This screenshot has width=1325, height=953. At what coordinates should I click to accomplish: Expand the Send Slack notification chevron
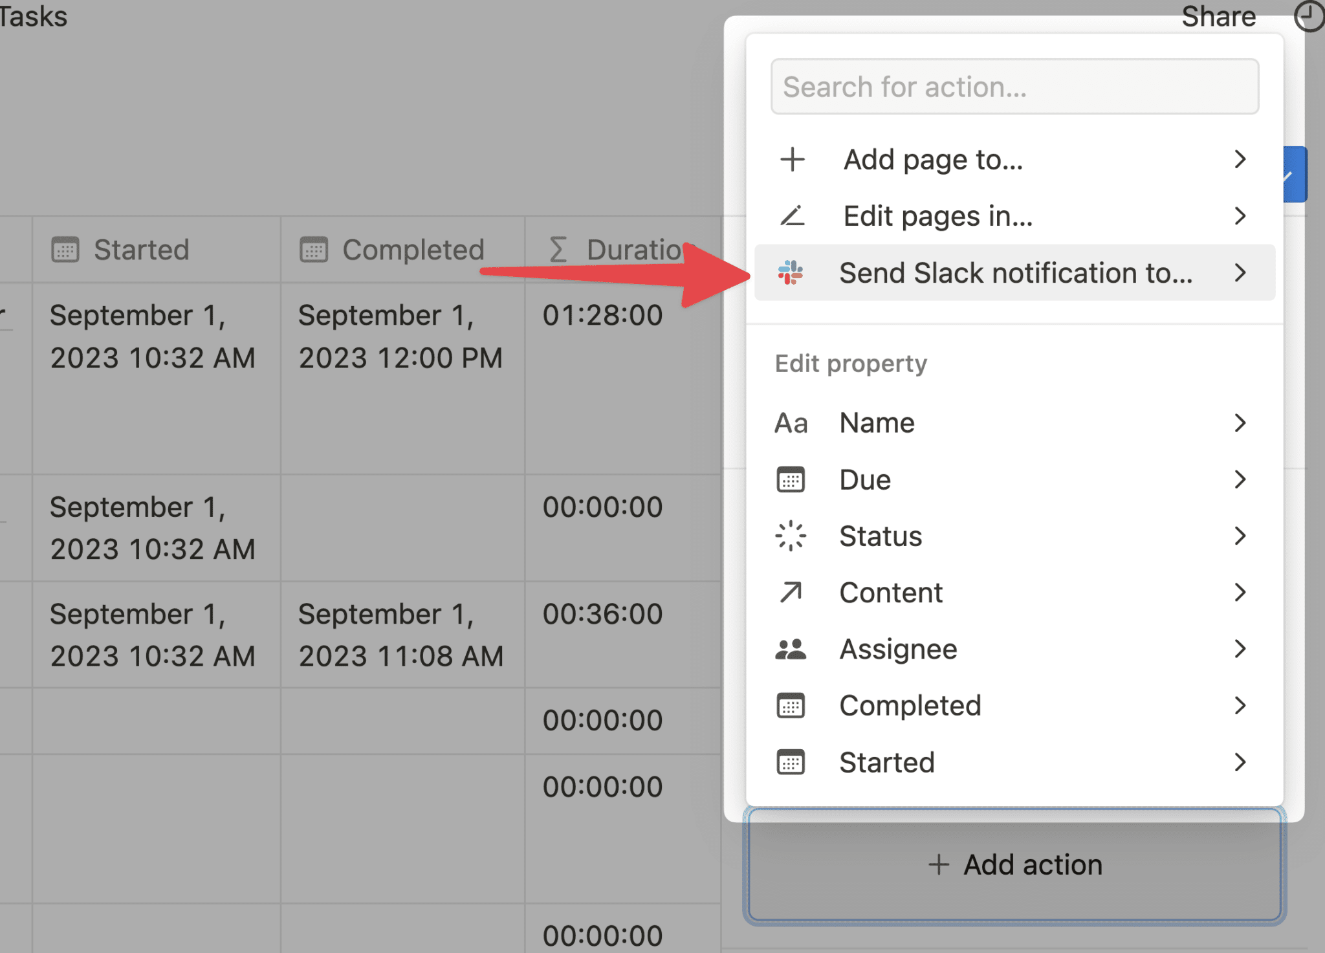click(x=1239, y=272)
